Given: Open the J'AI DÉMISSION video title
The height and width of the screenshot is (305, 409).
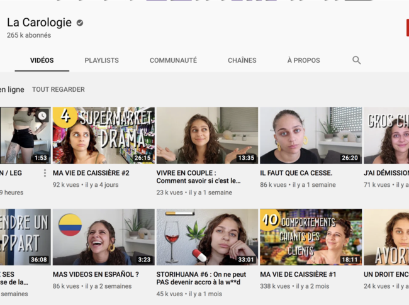Looking at the screenshot, I should [x=386, y=173].
